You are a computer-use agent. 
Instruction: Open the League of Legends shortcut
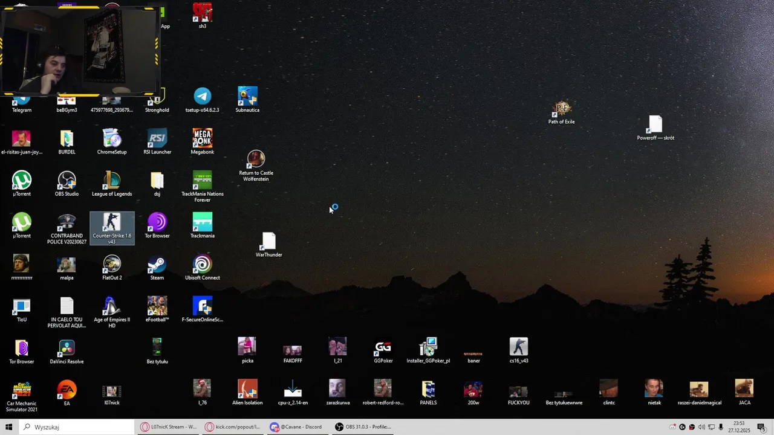click(112, 184)
